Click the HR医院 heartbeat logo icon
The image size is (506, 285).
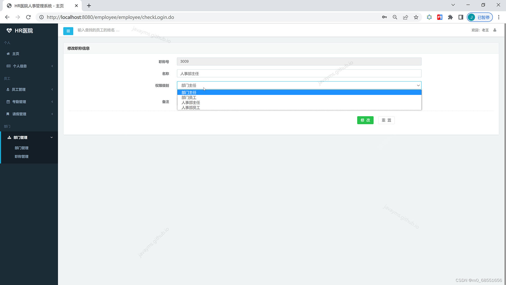(x=9, y=31)
